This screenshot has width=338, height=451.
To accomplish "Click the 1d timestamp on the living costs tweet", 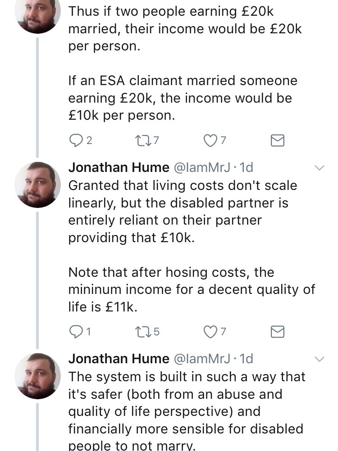I will 247,168.
